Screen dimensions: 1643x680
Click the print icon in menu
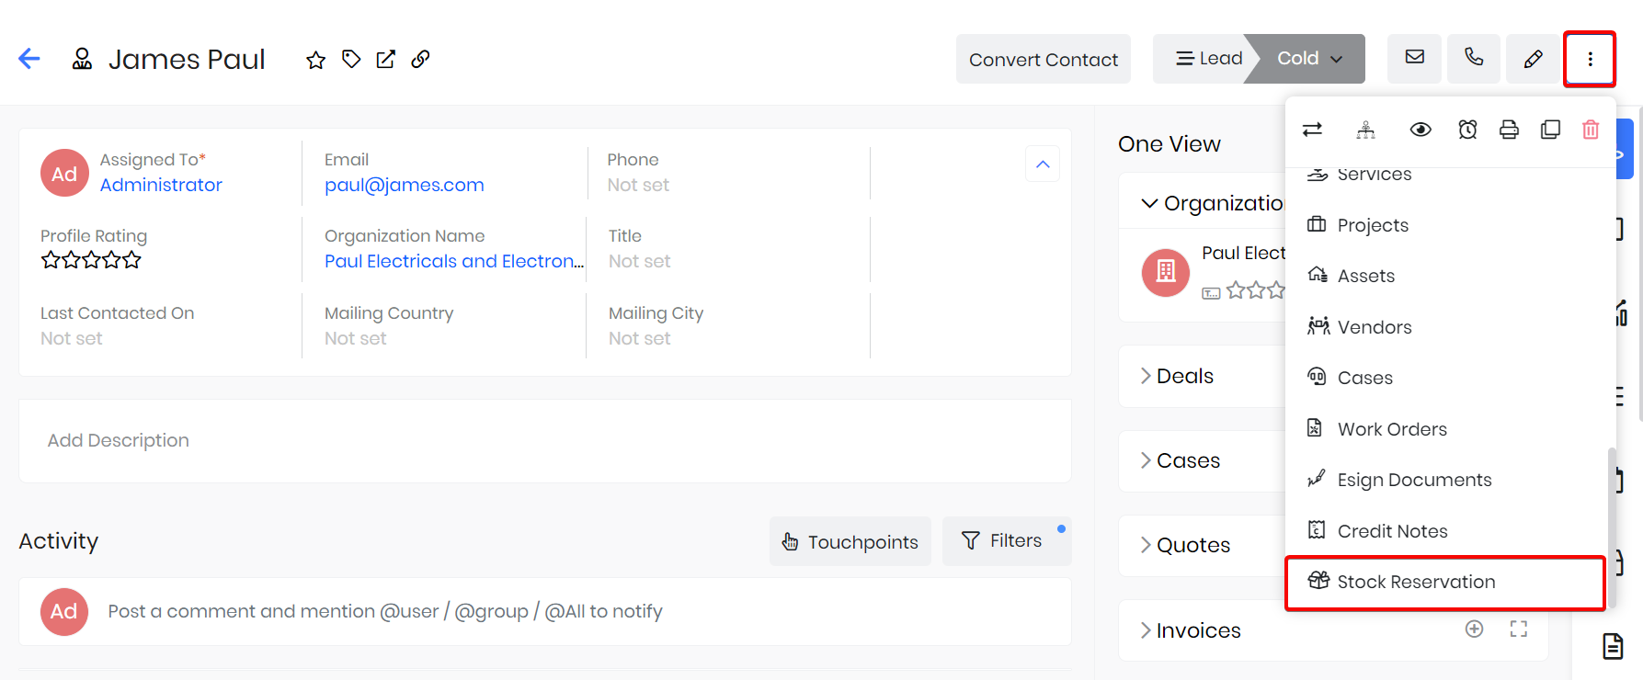(x=1509, y=130)
